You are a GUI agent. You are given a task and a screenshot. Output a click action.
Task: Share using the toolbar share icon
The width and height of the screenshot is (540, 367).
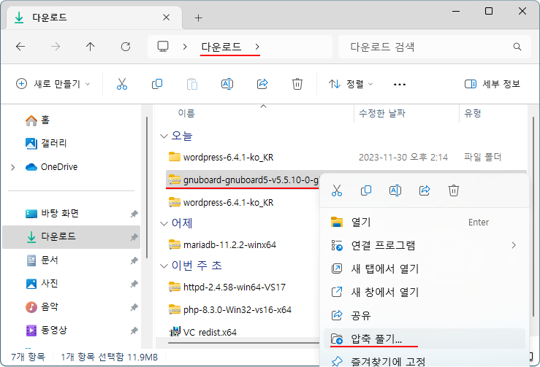pyautogui.click(x=262, y=84)
